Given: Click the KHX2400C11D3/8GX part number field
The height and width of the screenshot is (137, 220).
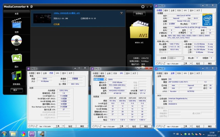Looking at the screenshot, I should point(117,91).
